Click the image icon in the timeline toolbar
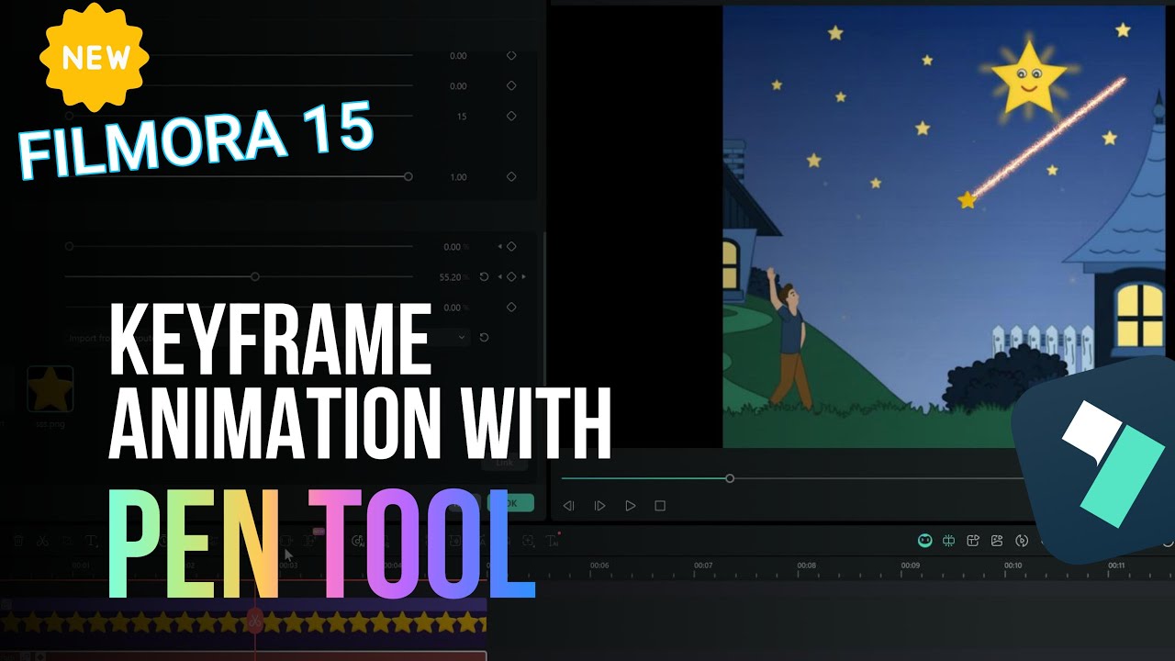This screenshot has width=1175, height=661. coord(997,541)
